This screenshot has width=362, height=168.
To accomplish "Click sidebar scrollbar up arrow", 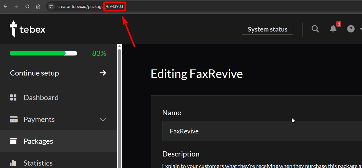I will 119,46.
